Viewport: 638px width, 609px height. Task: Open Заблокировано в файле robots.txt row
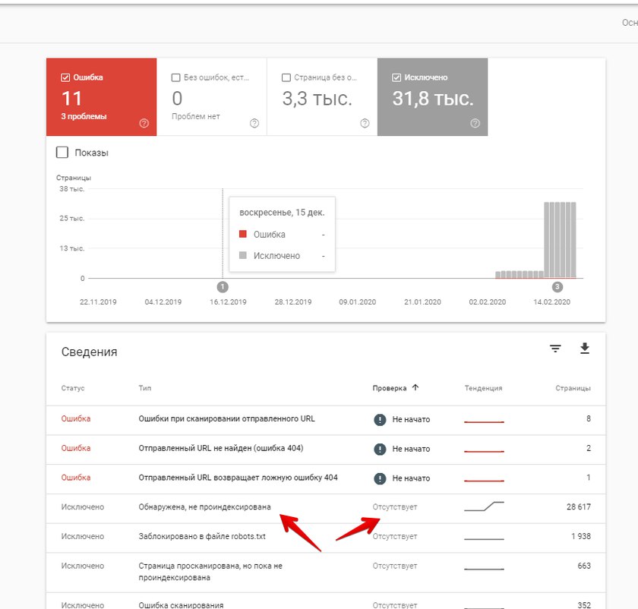click(x=326, y=538)
